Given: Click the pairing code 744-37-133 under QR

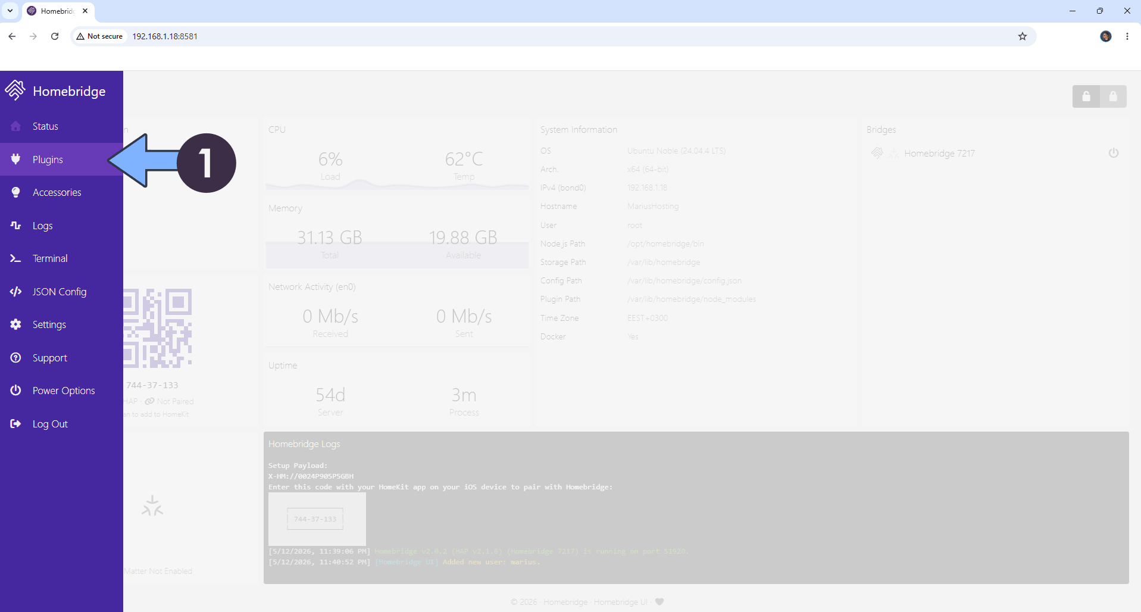Looking at the screenshot, I should (x=152, y=385).
